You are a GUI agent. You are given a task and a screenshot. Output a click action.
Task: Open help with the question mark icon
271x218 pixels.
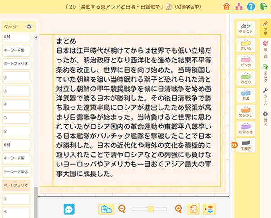point(251,7)
